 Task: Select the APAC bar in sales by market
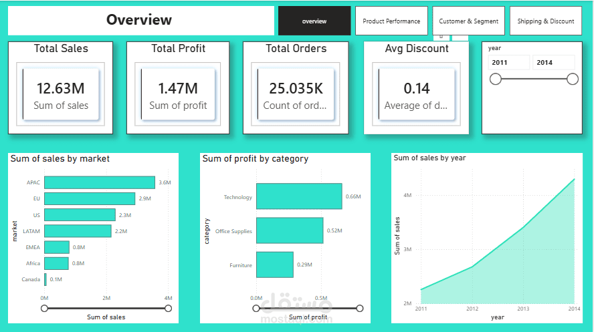coord(100,182)
